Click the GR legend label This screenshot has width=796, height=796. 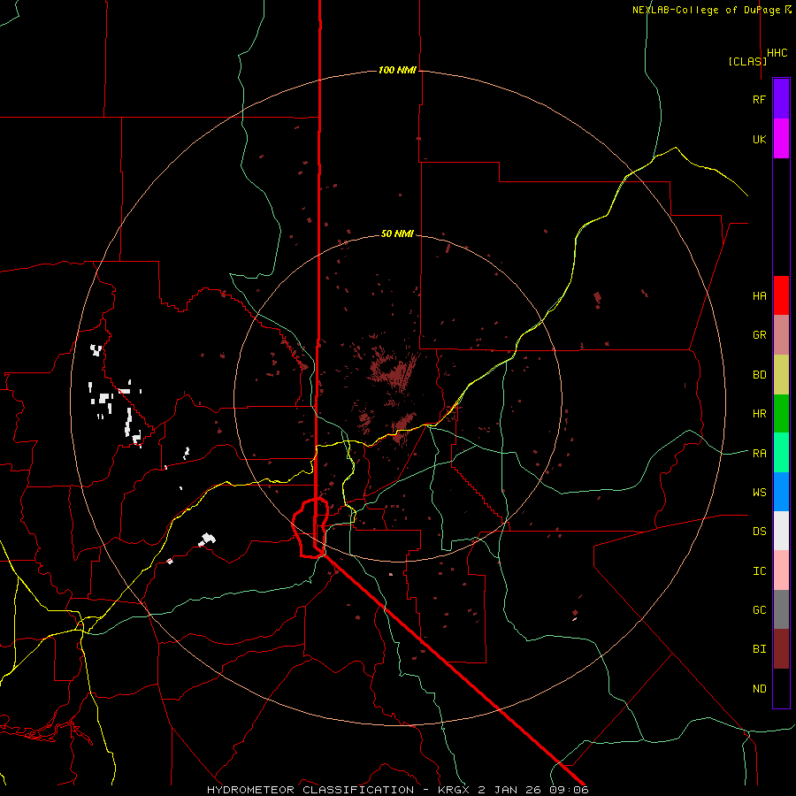[760, 335]
